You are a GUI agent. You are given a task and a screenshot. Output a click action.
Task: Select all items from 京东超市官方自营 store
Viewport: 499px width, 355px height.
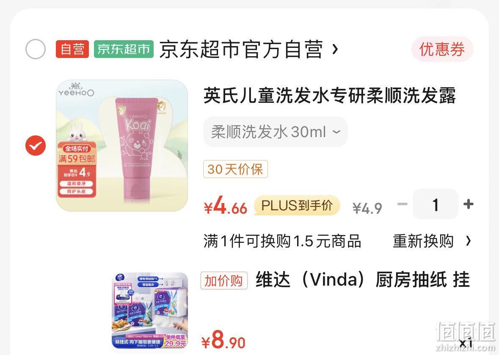click(x=35, y=49)
